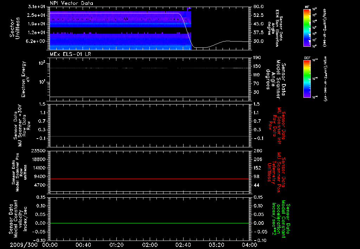The height and width of the screenshot is (249, 360).
Task: Click the 23500 scanner position tick value
Action: click(x=38, y=151)
